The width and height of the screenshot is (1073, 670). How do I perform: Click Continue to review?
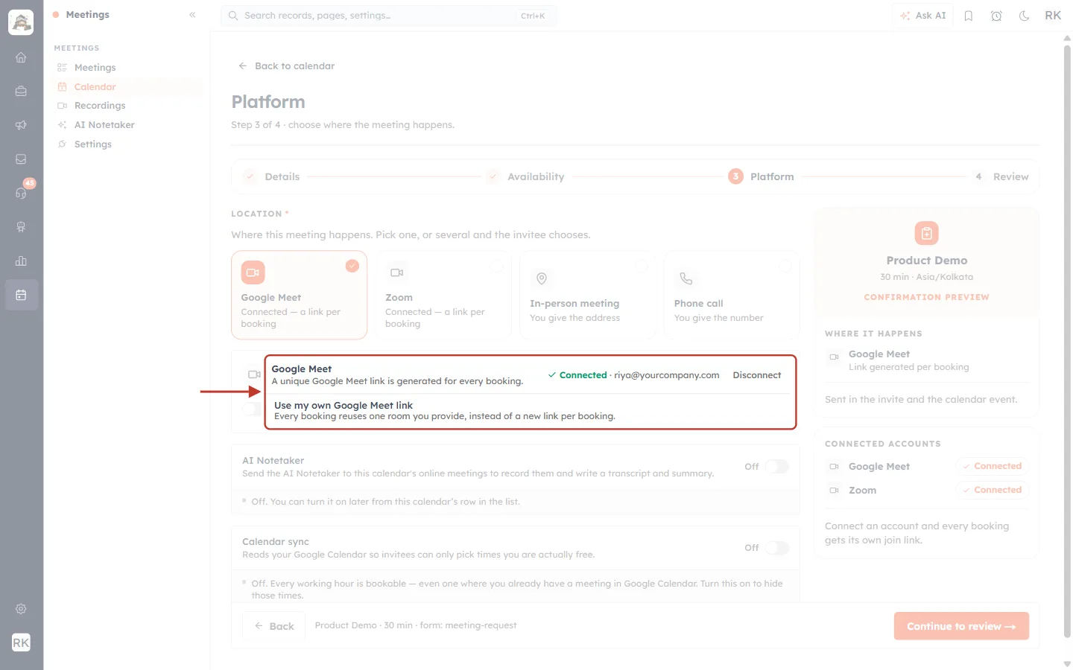click(961, 626)
